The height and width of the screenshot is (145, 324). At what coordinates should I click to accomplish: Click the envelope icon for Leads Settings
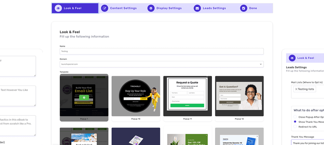(197, 8)
